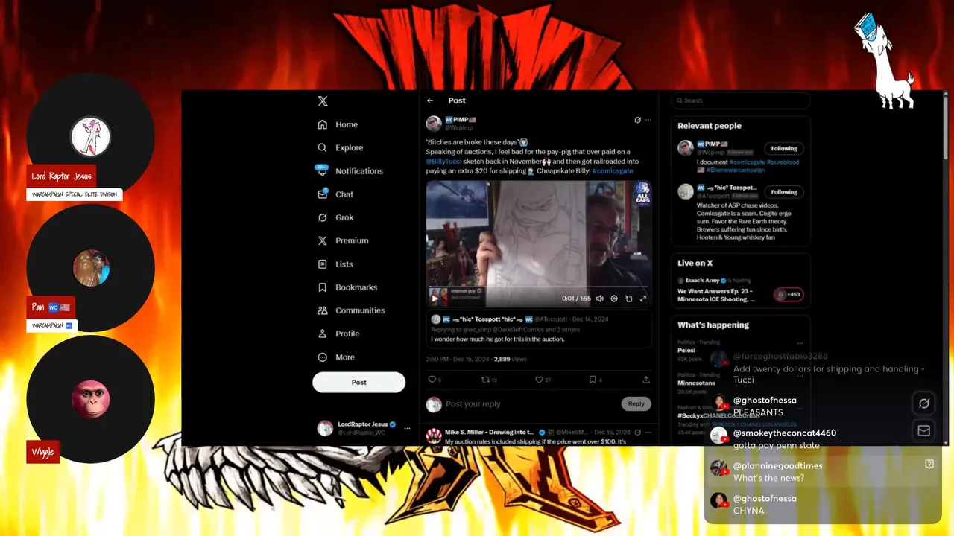Click the Lists icon in sidebar

pyautogui.click(x=322, y=264)
